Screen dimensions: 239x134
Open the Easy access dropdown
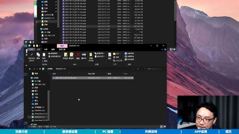[x=100, y=56]
